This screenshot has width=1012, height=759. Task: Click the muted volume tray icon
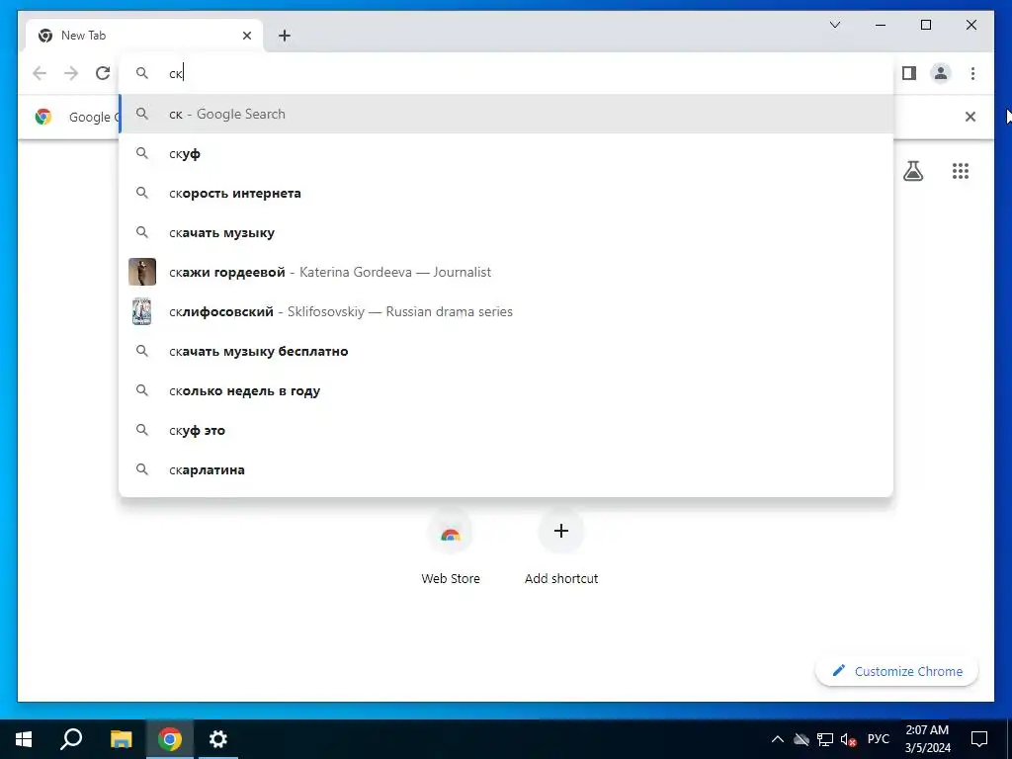point(848,739)
